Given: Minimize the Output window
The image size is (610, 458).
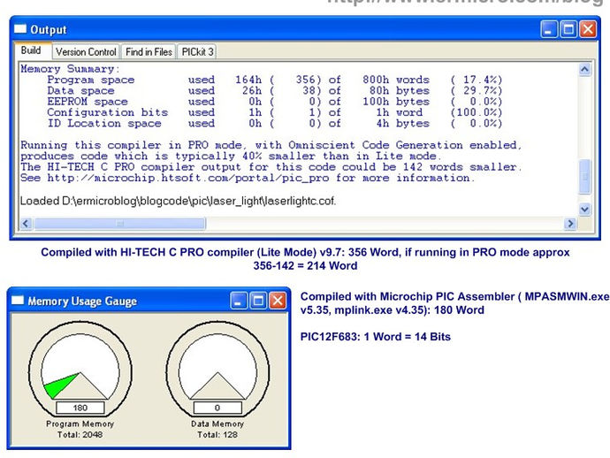Looking at the screenshot, I should click(x=549, y=29).
